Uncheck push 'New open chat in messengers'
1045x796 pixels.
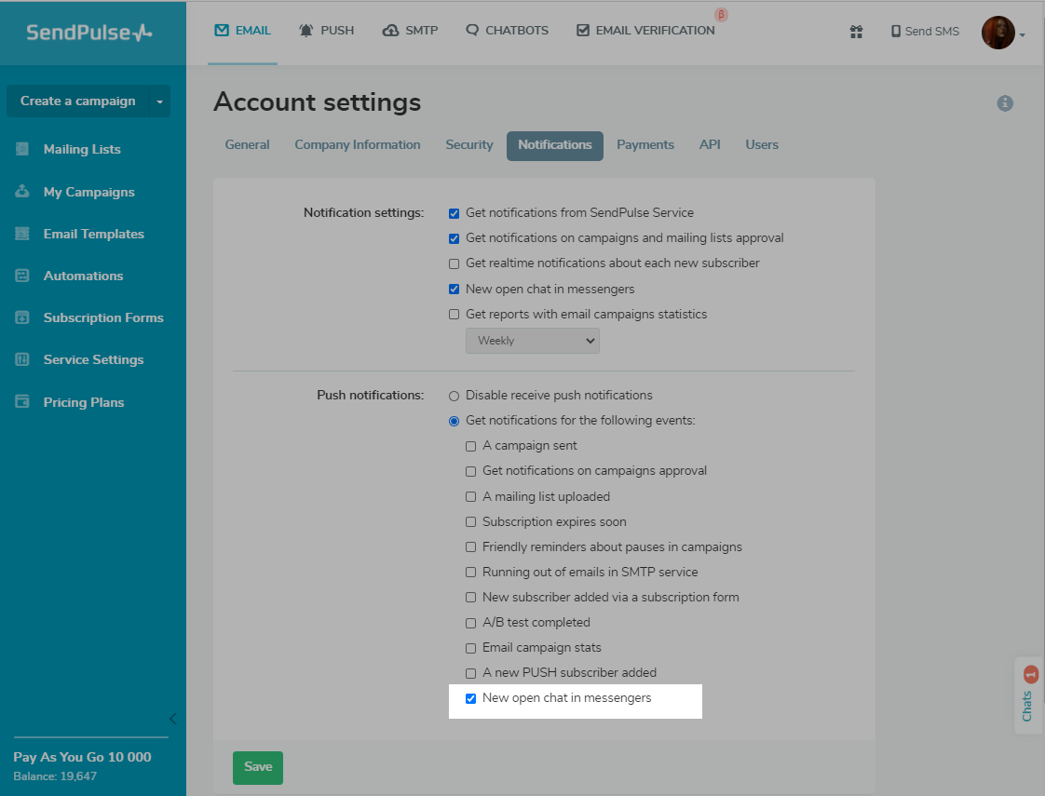(x=471, y=698)
